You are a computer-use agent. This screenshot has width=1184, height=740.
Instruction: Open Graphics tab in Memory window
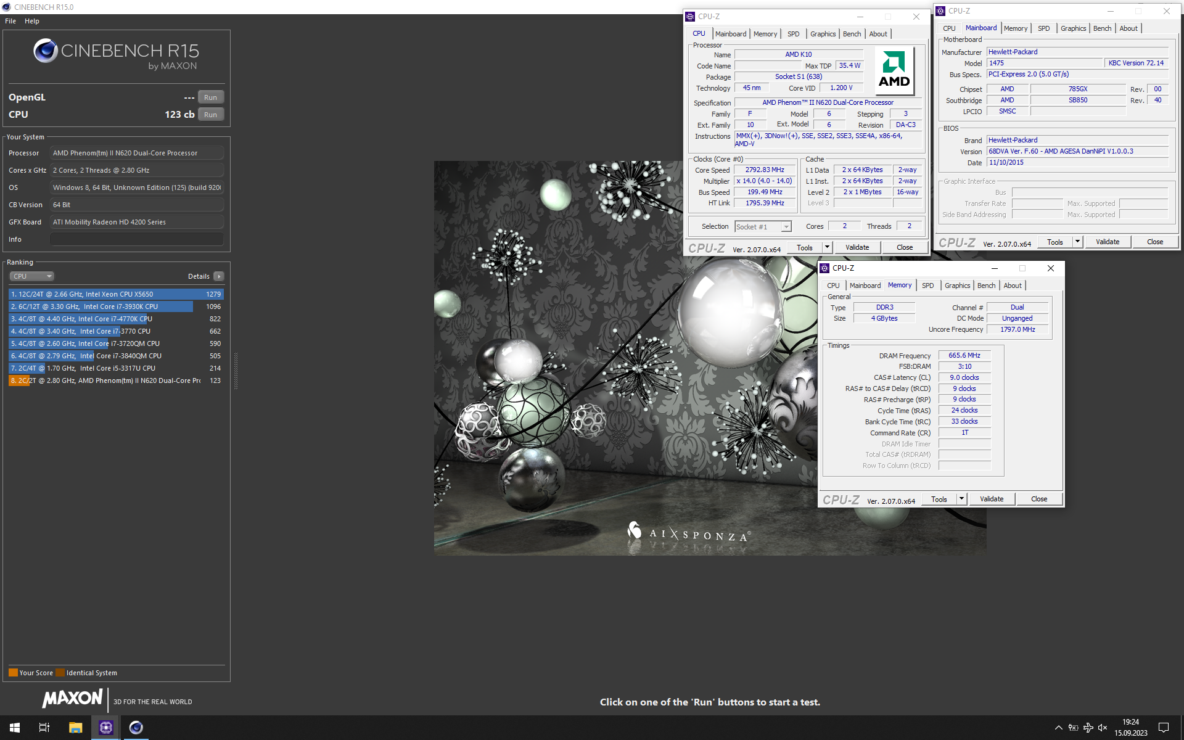(x=958, y=286)
